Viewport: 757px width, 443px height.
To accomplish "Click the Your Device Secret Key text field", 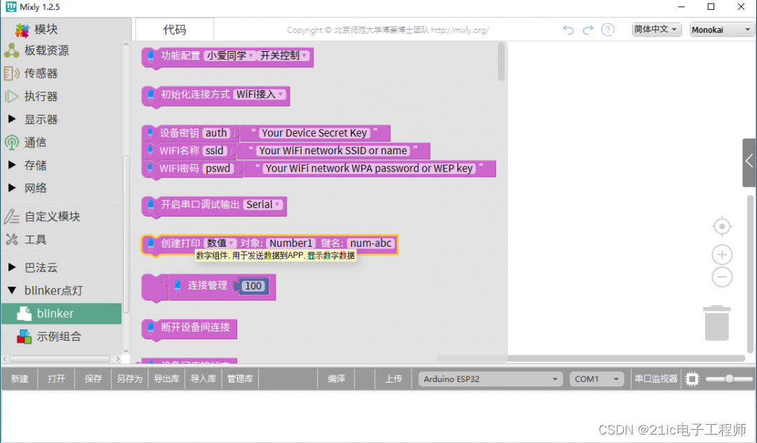I will [314, 132].
